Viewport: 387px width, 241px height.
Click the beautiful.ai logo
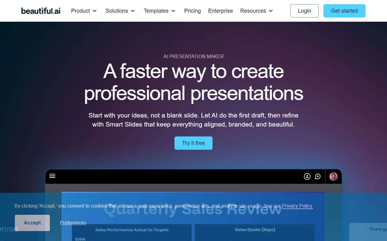point(41,11)
